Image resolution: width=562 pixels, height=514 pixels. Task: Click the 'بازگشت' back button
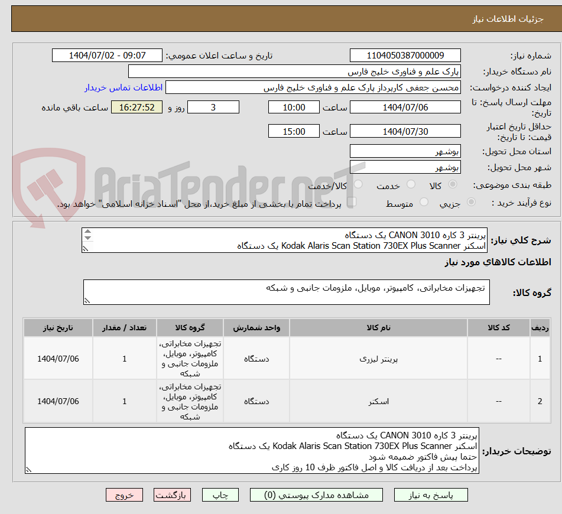(x=172, y=495)
